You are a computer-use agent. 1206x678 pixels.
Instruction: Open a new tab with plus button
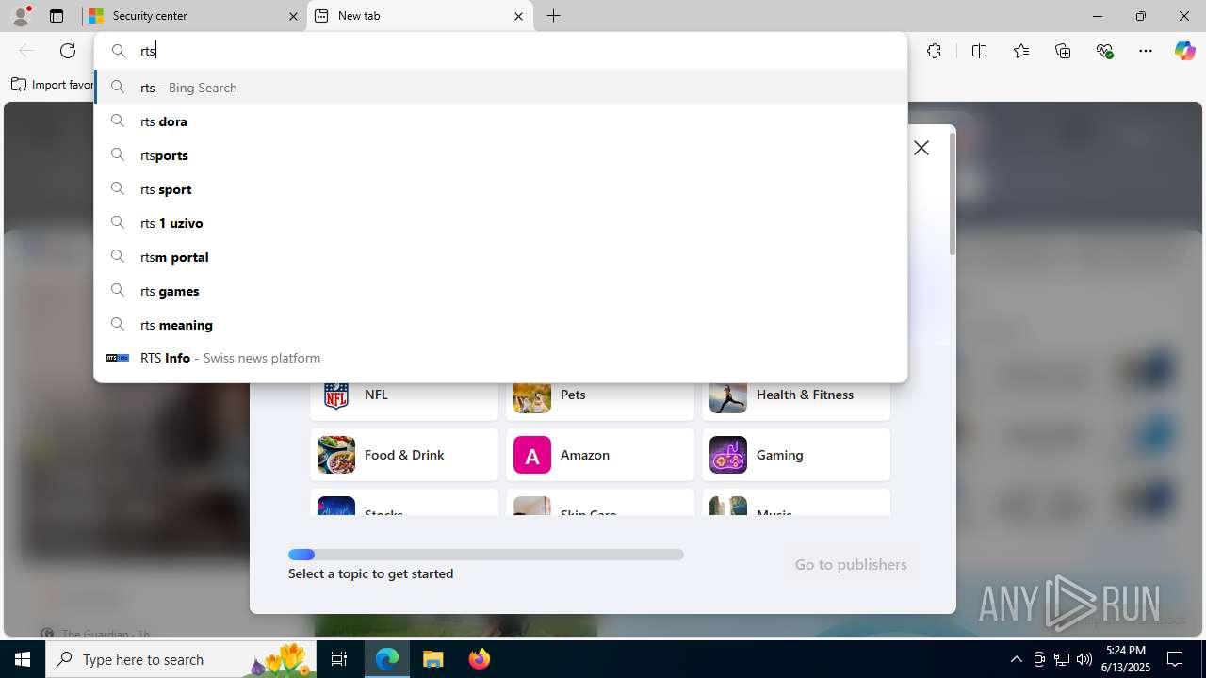554,16
